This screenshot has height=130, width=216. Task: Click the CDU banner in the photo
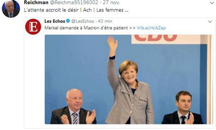coord(166,39)
